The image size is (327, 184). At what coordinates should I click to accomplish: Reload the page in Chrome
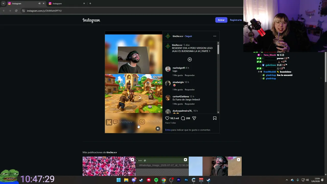[x=16, y=11]
